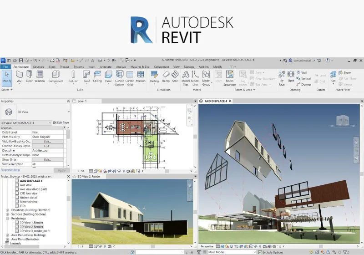Switch to the Collaborate ribbon tab
The width and height of the screenshot is (364, 255).
(162, 67)
